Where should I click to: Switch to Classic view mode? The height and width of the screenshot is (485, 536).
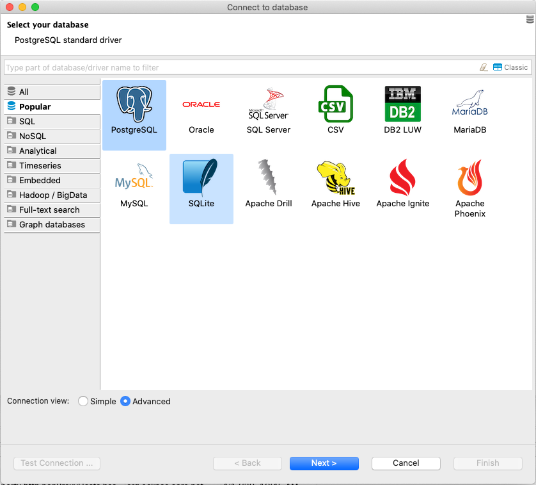[510, 67]
